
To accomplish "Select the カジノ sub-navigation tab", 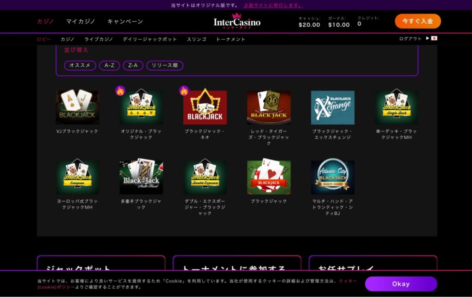I will tap(67, 39).
